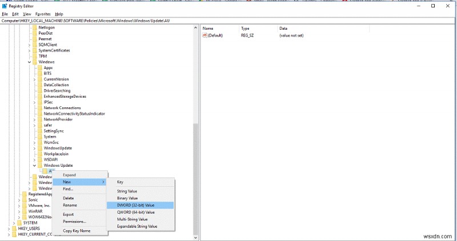Image resolution: width=457 pixels, height=241 pixels.
Task: Click Rename in the context menu
Action: tap(80, 205)
